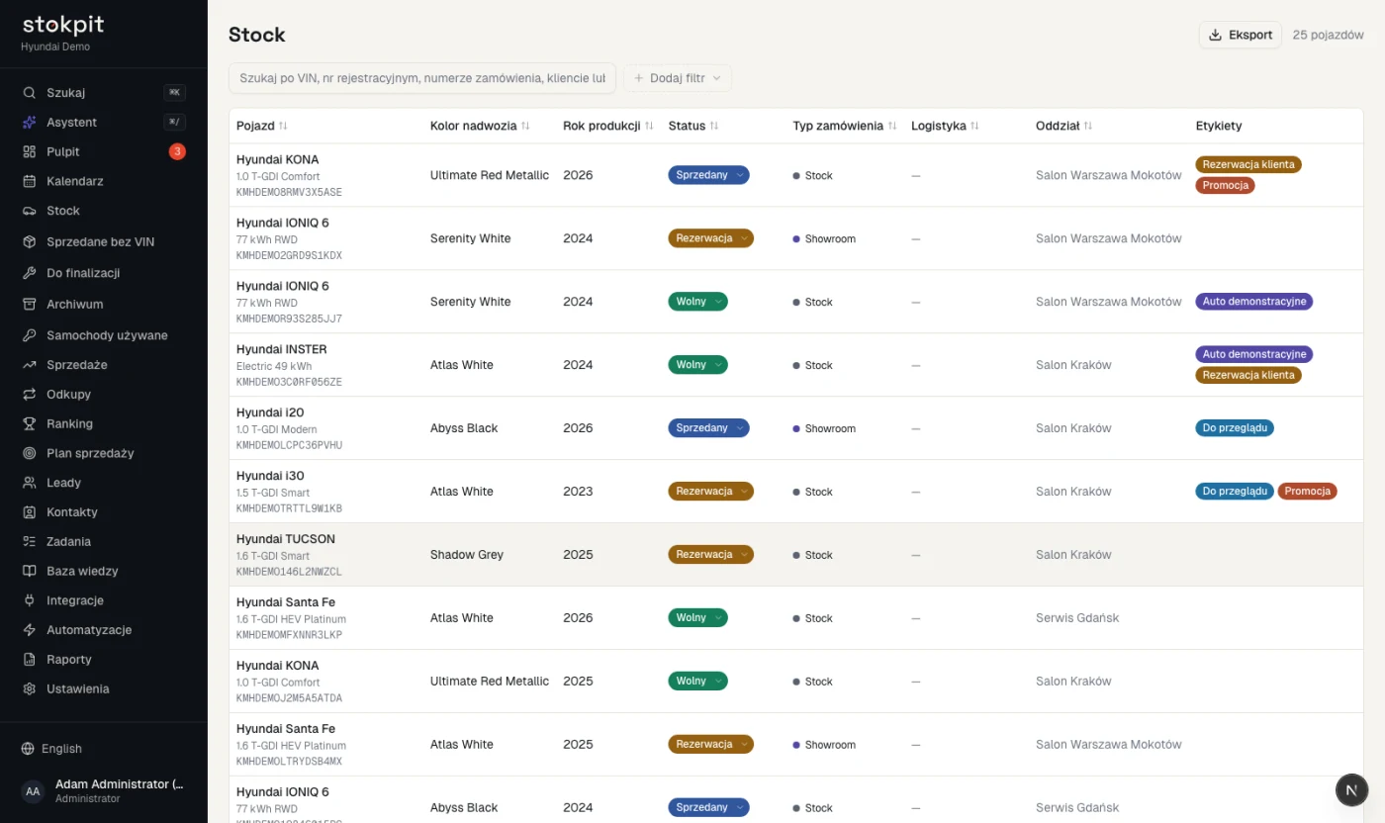The width and height of the screenshot is (1385, 823).
Task: Click the Integracje plug icon
Action: 29,601
